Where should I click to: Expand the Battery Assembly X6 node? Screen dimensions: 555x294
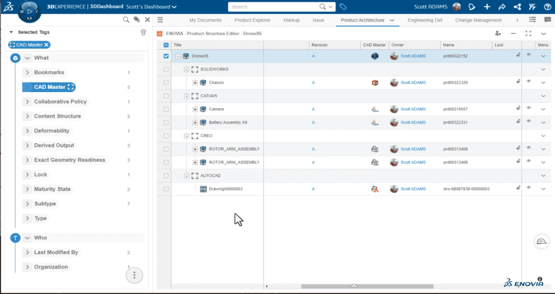195,123
